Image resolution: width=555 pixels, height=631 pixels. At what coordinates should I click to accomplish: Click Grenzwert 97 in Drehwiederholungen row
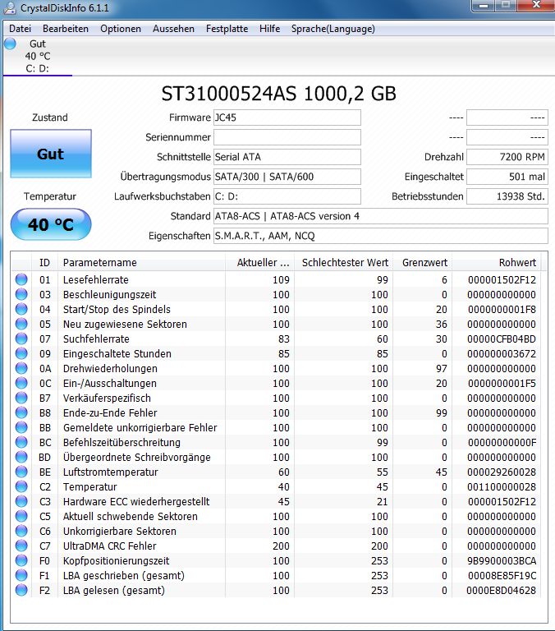[441, 368]
